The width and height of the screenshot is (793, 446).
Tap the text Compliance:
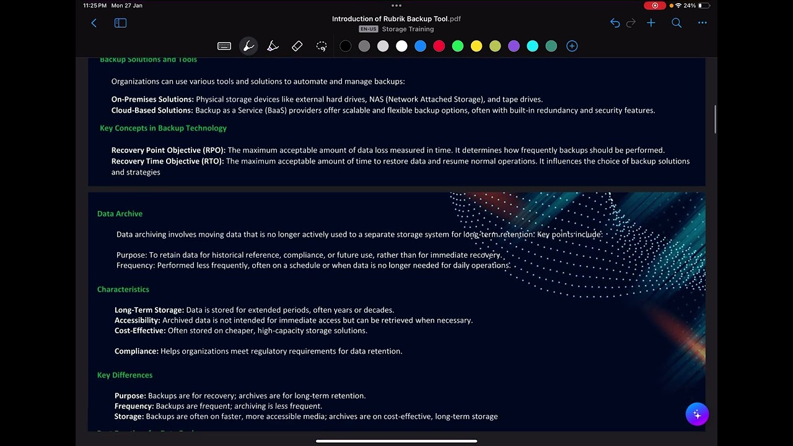click(x=136, y=351)
